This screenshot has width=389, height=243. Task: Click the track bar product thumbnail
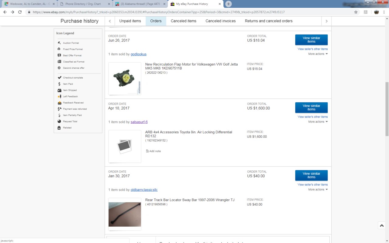125,214
